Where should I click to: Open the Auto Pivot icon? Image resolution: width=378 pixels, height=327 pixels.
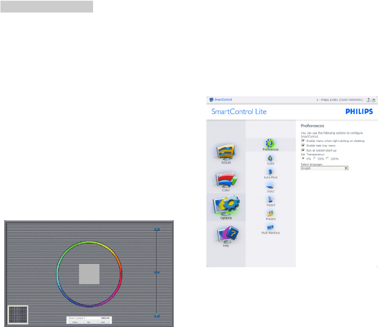point(270,172)
